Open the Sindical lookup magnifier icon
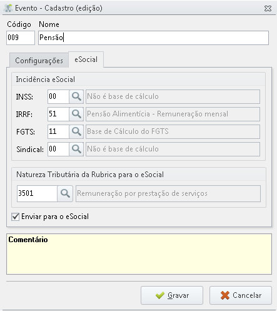Screen dimensions: 277x311 click(x=76, y=149)
